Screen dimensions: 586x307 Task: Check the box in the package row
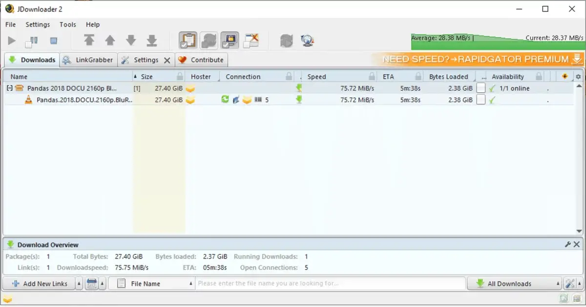coord(481,88)
